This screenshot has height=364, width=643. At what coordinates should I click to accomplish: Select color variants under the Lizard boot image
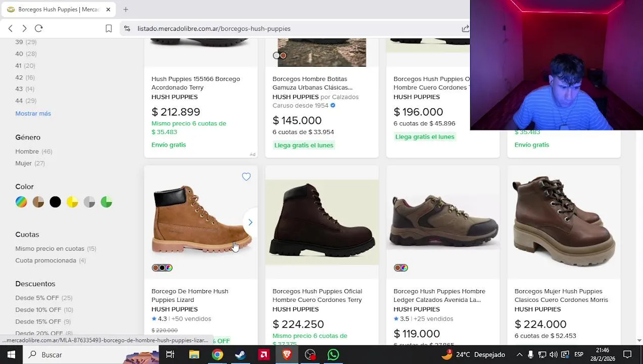tap(162, 268)
